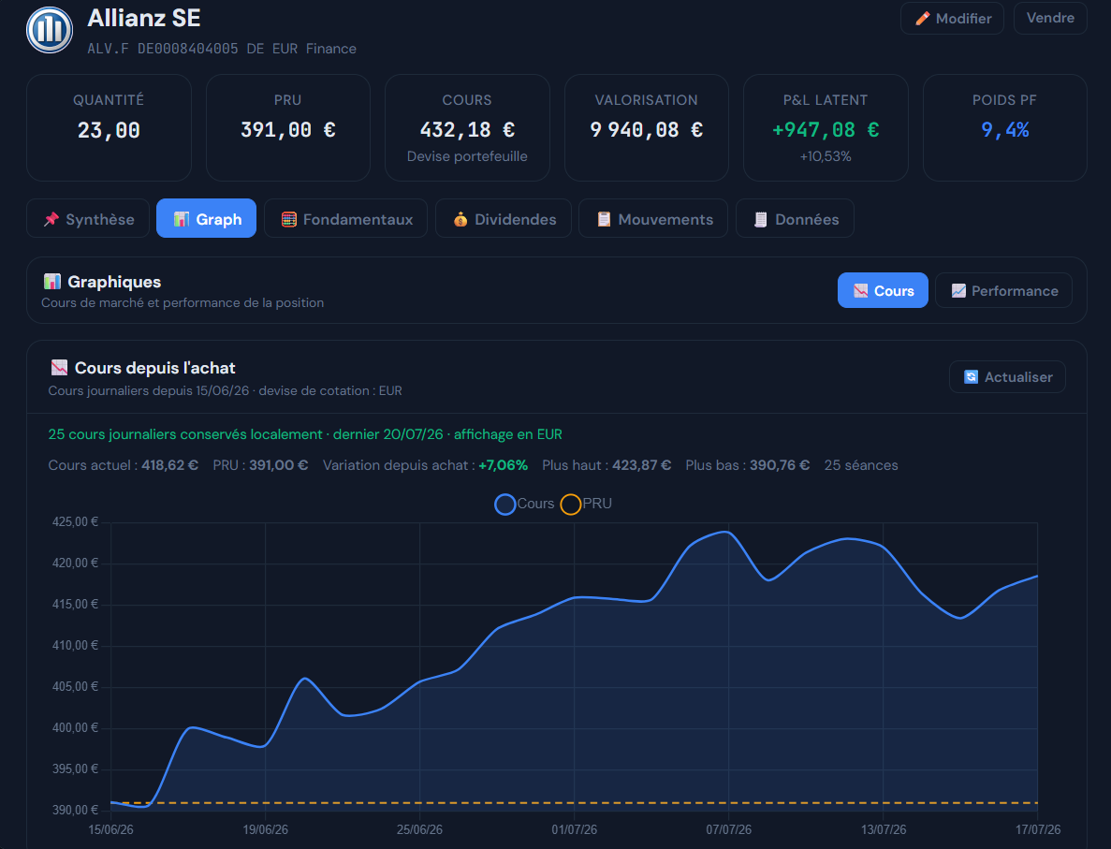Click the POIDS PF value 9,4%
This screenshot has height=849, width=1111.
click(1004, 130)
